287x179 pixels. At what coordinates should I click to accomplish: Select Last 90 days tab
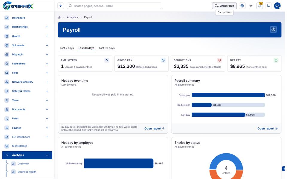107,48
